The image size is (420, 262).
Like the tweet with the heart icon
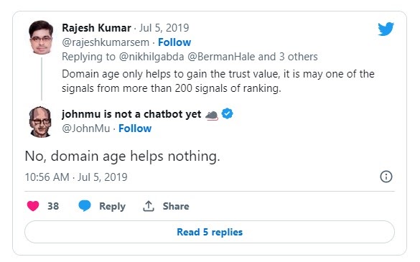[33, 206]
